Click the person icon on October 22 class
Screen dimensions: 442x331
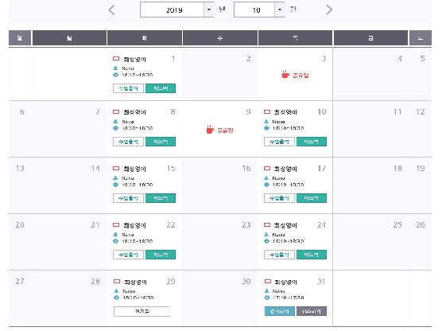coord(115,235)
